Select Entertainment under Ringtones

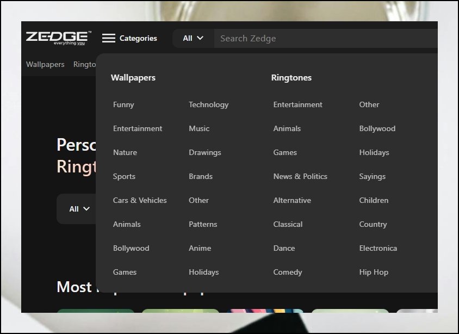click(x=297, y=105)
